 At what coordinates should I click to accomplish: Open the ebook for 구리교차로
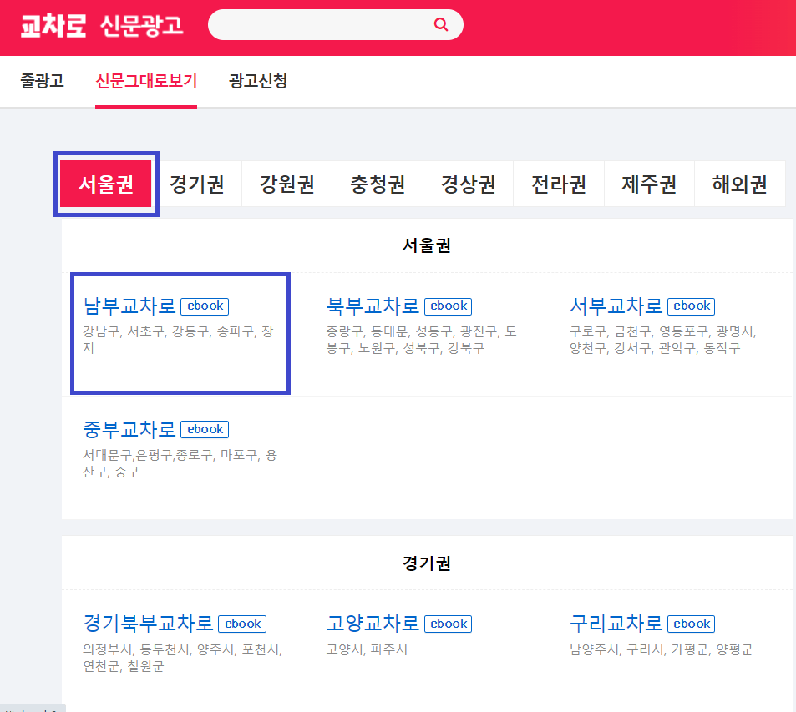pos(691,624)
